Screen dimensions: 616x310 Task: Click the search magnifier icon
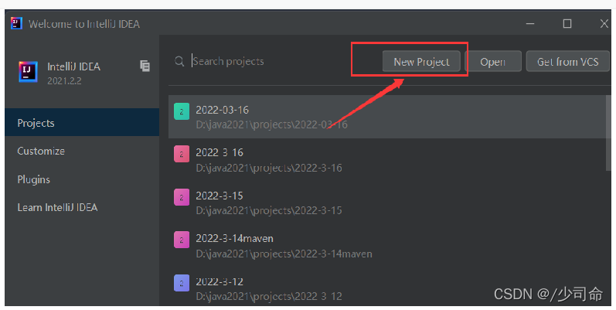[x=179, y=61]
